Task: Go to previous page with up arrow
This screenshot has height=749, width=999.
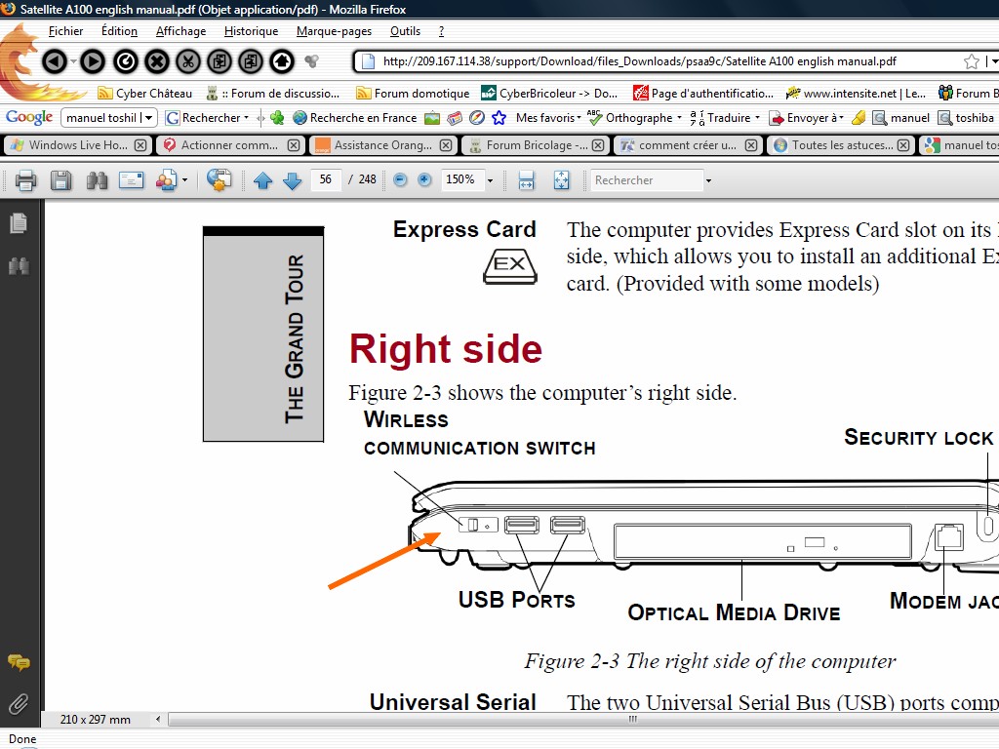Action: click(x=262, y=180)
